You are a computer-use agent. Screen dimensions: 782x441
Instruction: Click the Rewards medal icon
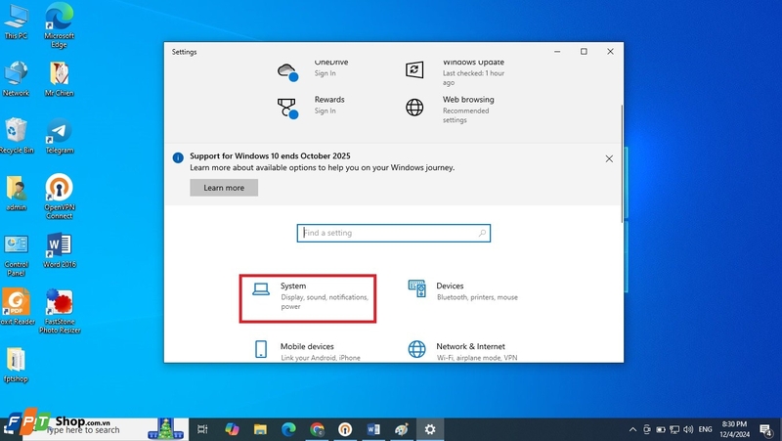pos(287,108)
